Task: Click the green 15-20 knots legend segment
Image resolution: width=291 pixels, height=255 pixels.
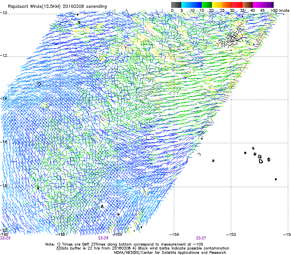Action: click(x=207, y=5)
